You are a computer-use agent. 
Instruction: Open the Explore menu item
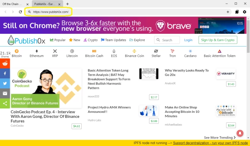pos(137,40)
